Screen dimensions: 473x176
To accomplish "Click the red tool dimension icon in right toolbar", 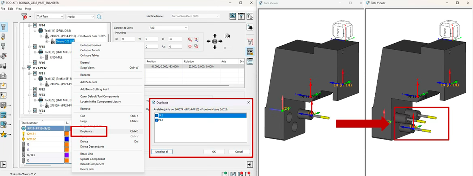I will tap(250, 42).
